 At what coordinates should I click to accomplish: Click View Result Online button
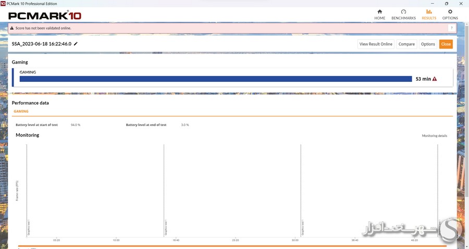coord(376,44)
